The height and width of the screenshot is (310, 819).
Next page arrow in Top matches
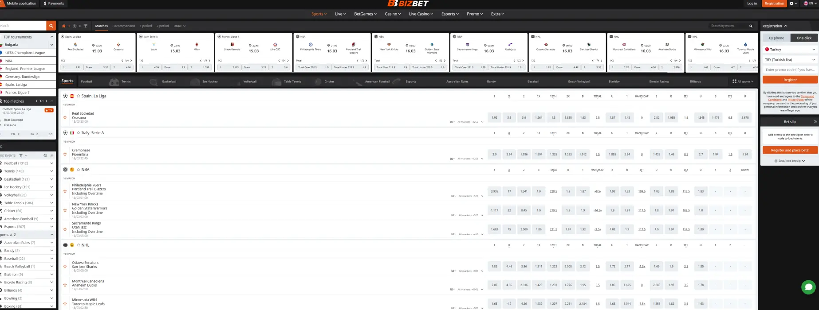[46, 101]
